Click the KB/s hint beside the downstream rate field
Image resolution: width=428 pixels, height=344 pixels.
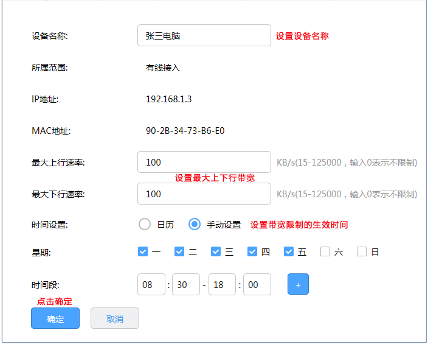coord(347,194)
